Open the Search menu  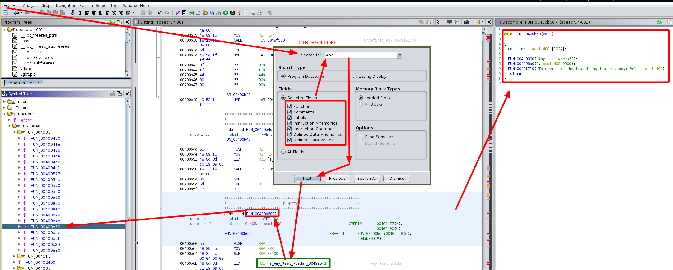pos(86,5)
